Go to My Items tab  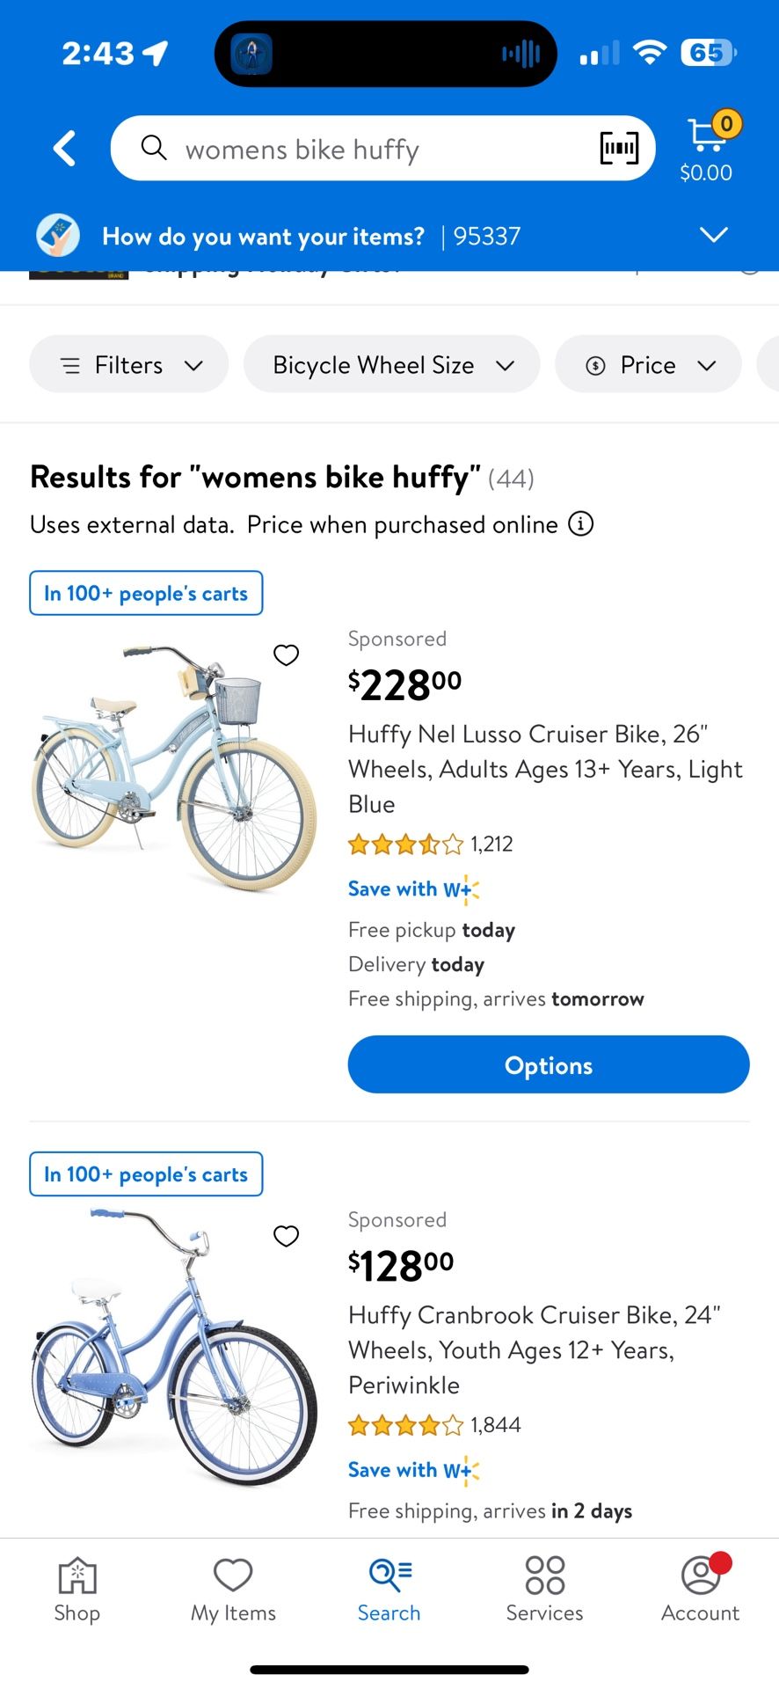point(233,1589)
